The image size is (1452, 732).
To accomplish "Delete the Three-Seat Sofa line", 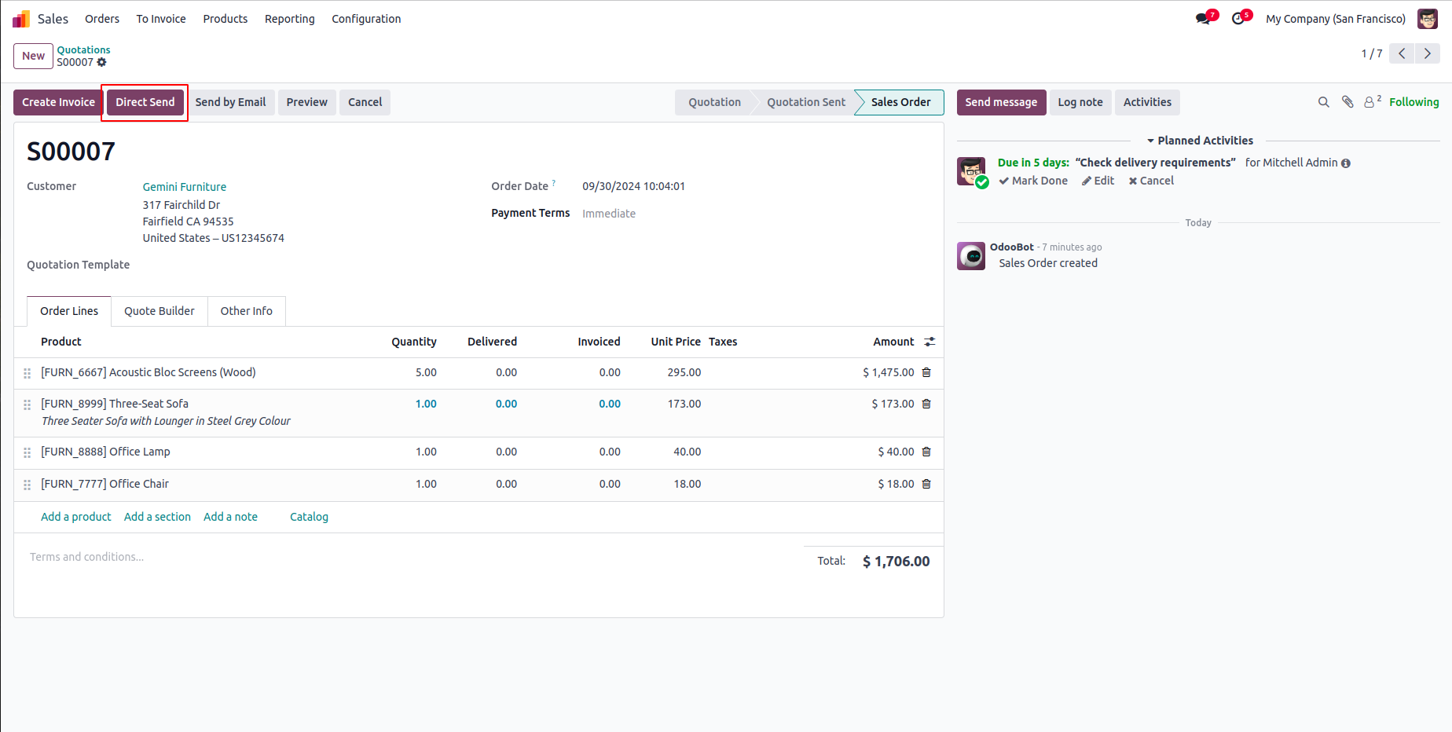I will coord(926,404).
